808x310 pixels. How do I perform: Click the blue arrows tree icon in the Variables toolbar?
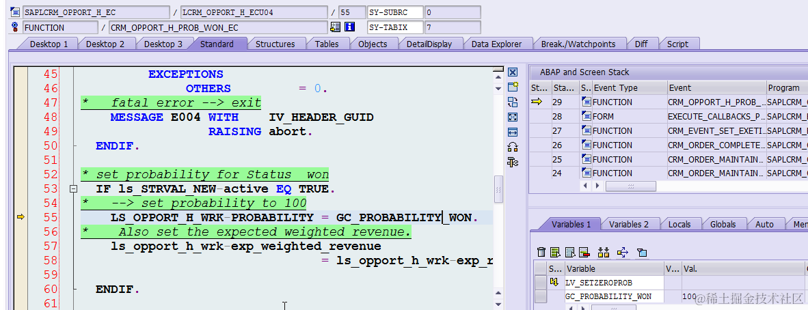pyautogui.click(x=623, y=253)
